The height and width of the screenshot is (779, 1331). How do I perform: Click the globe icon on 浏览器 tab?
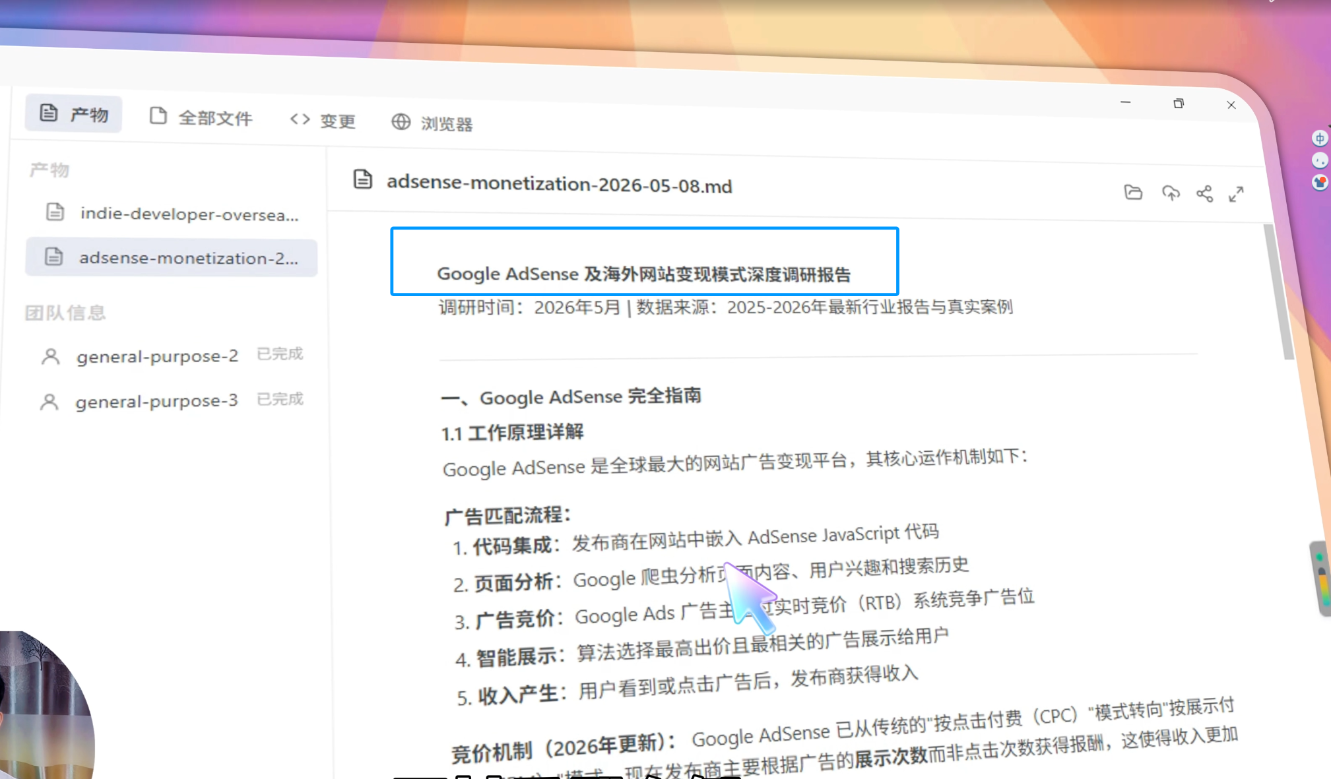(x=401, y=121)
